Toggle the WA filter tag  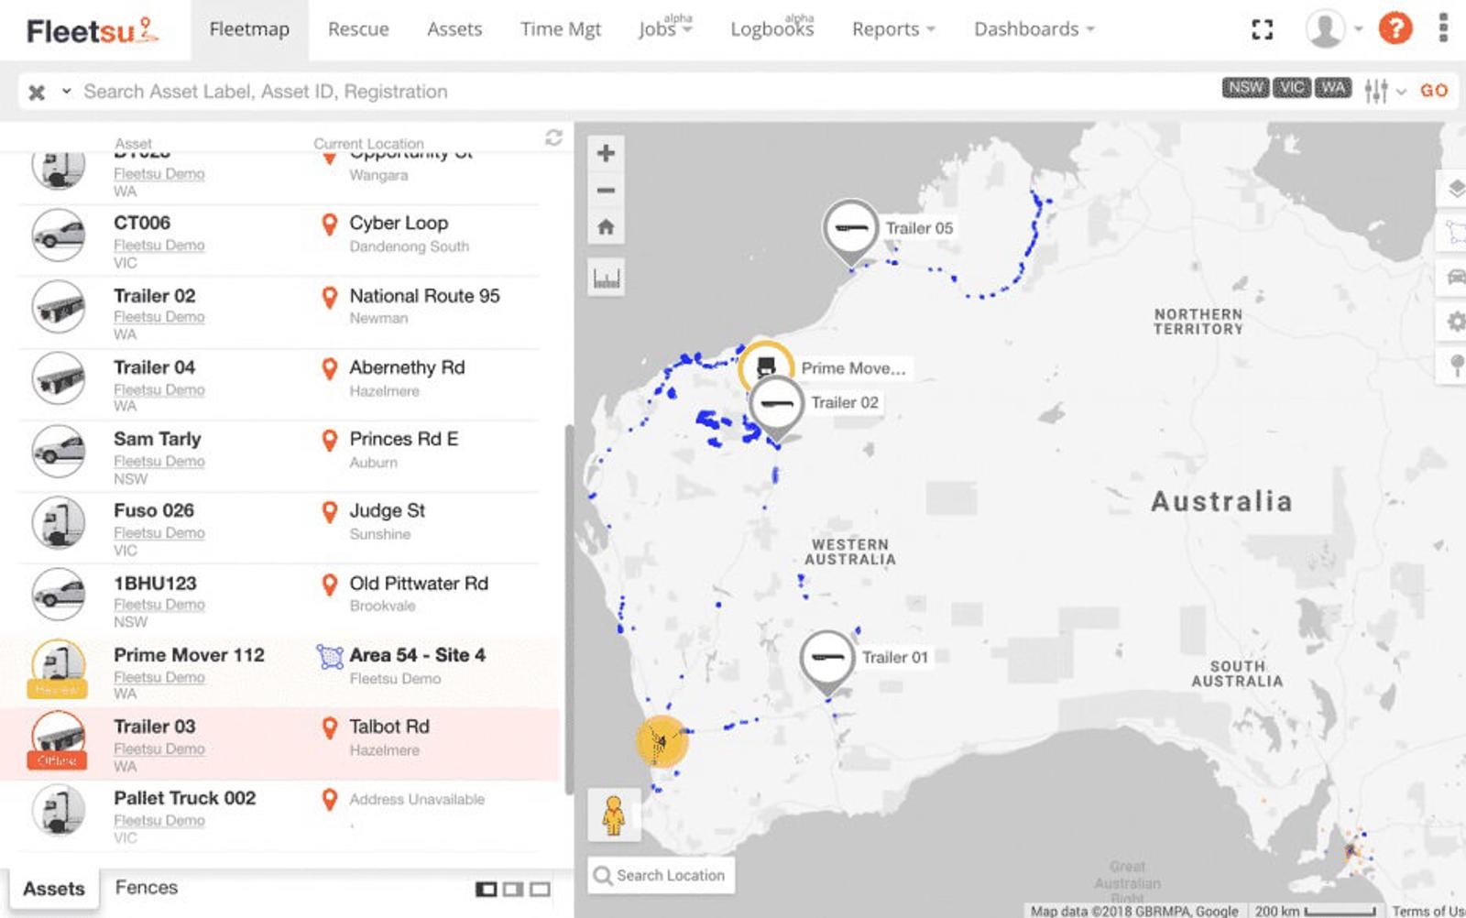click(x=1333, y=88)
